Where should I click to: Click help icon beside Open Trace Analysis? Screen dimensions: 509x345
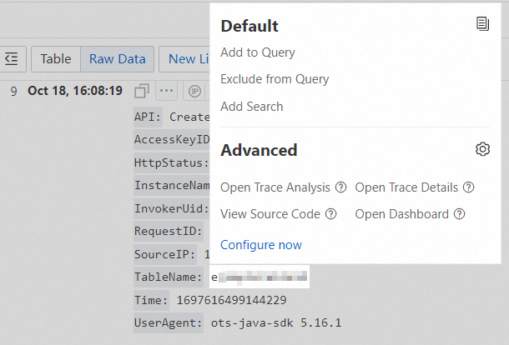pyautogui.click(x=340, y=187)
